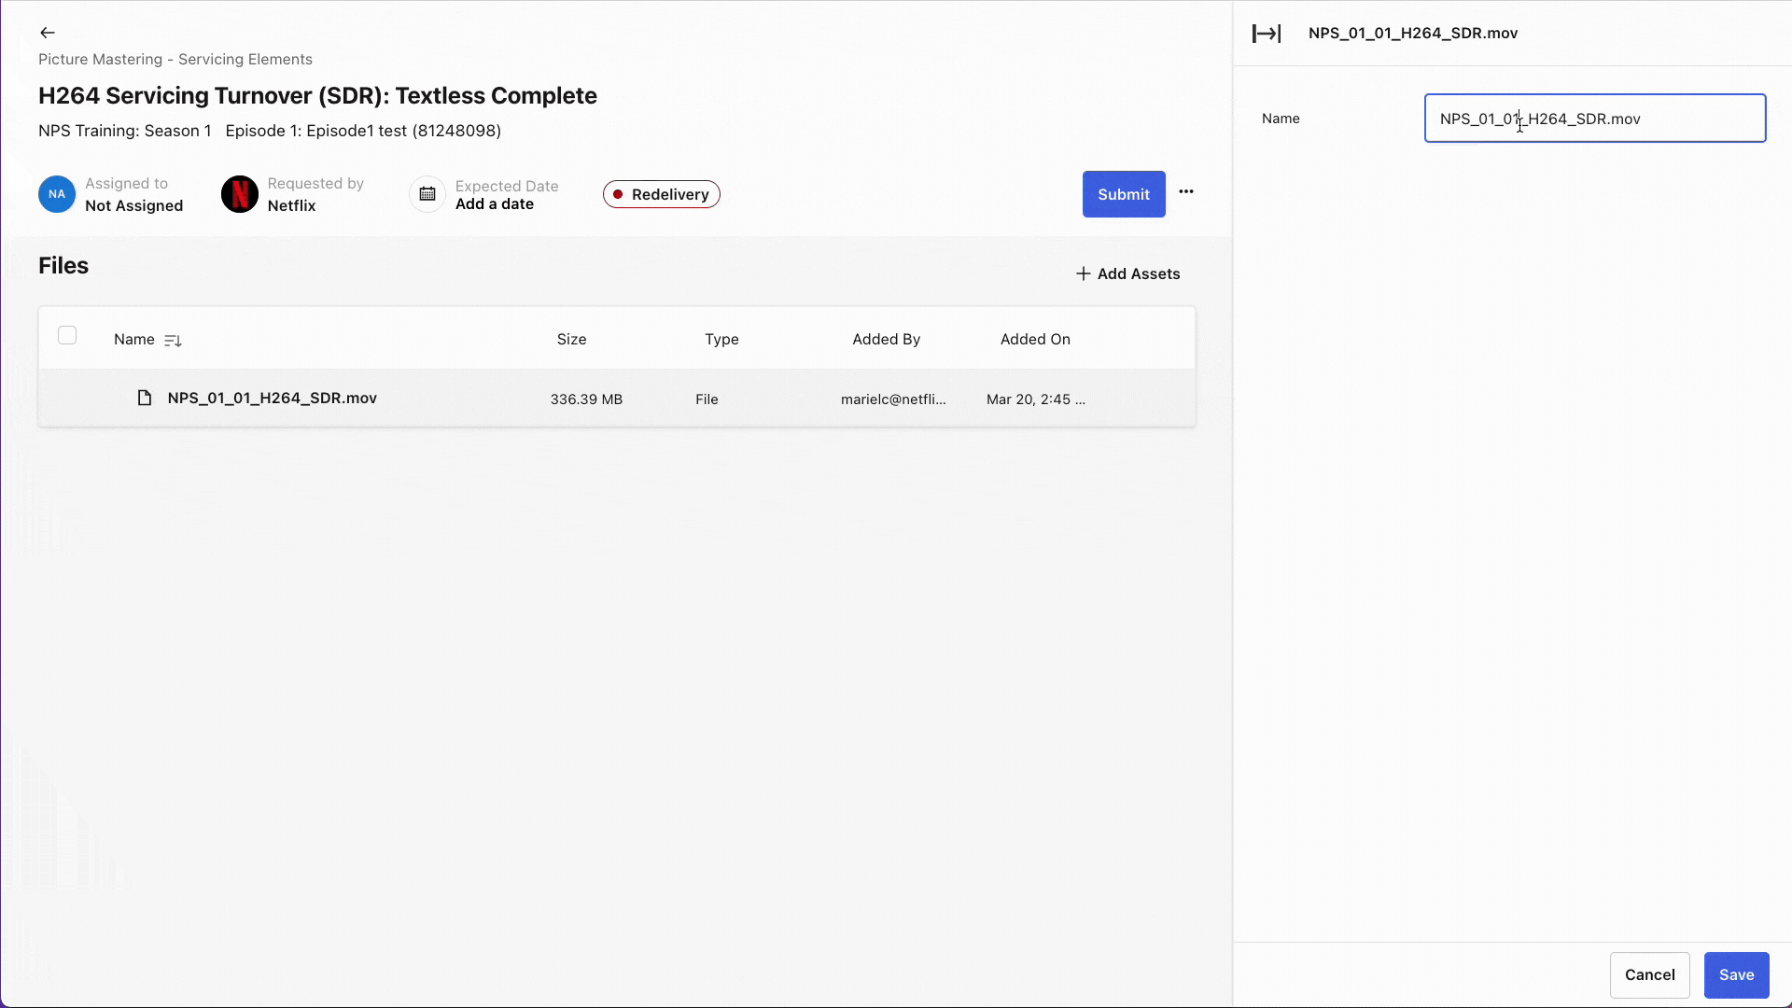Open the calendar to add an expected date

[427, 194]
